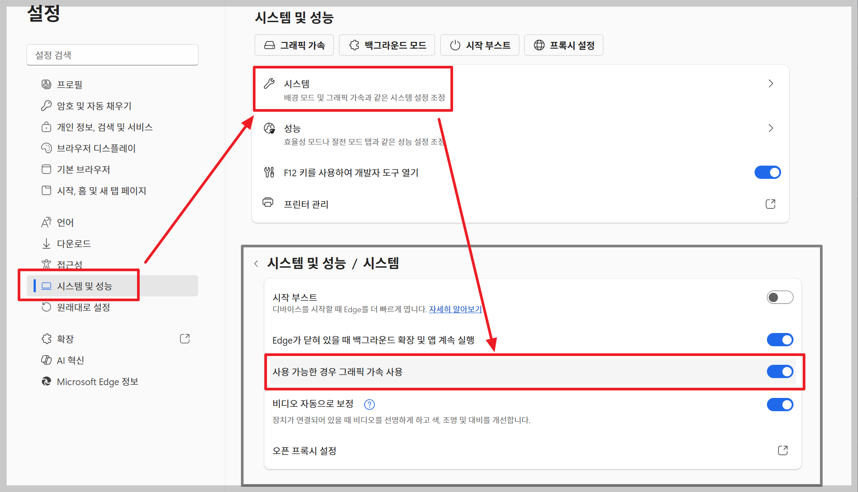Click the key icon for 암호 및 자동 채우기
The height and width of the screenshot is (492, 858).
(46, 106)
